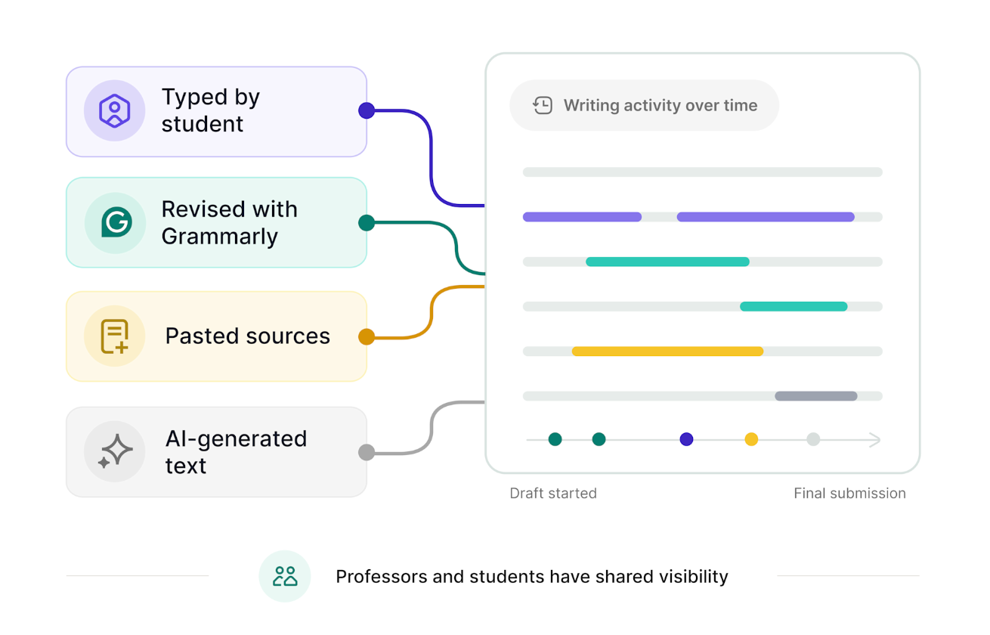Click the leftmost green timeline dot

[555, 439]
